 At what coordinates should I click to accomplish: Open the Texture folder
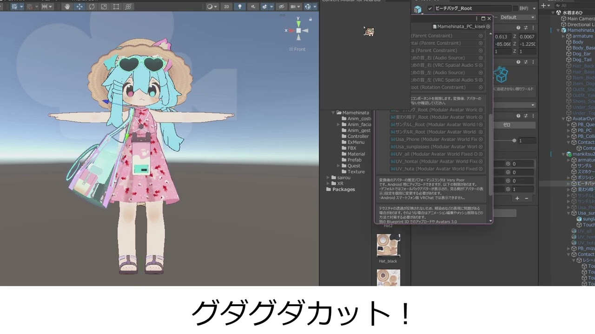[352, 172]
